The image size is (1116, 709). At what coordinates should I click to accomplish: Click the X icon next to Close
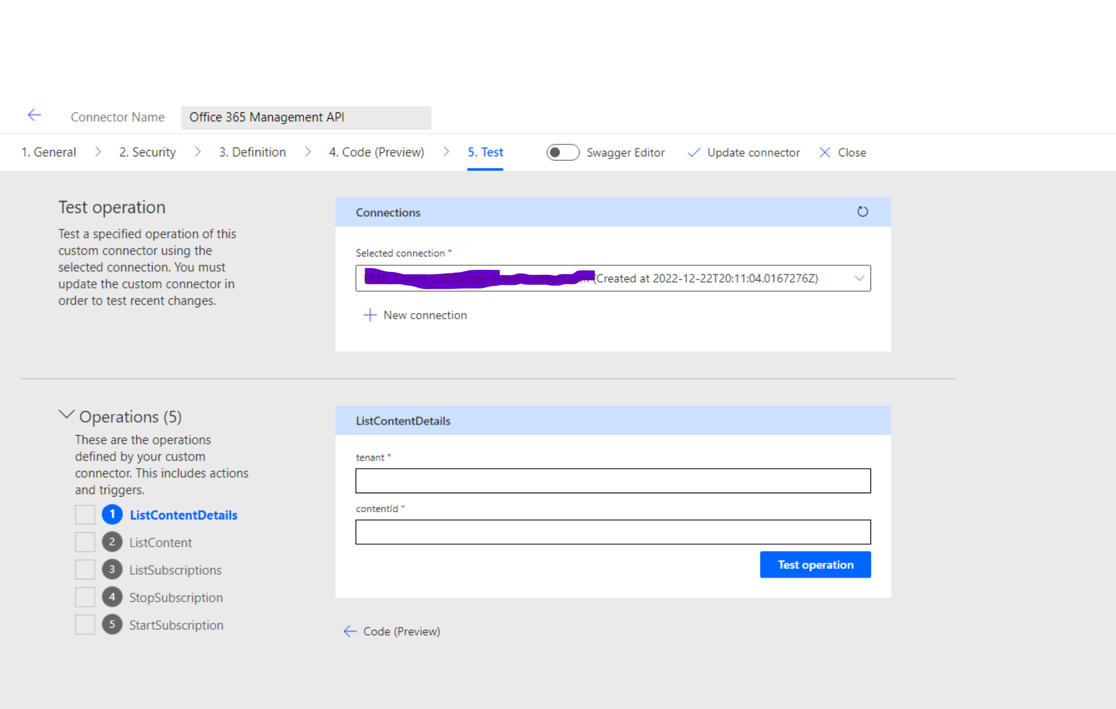825,152
